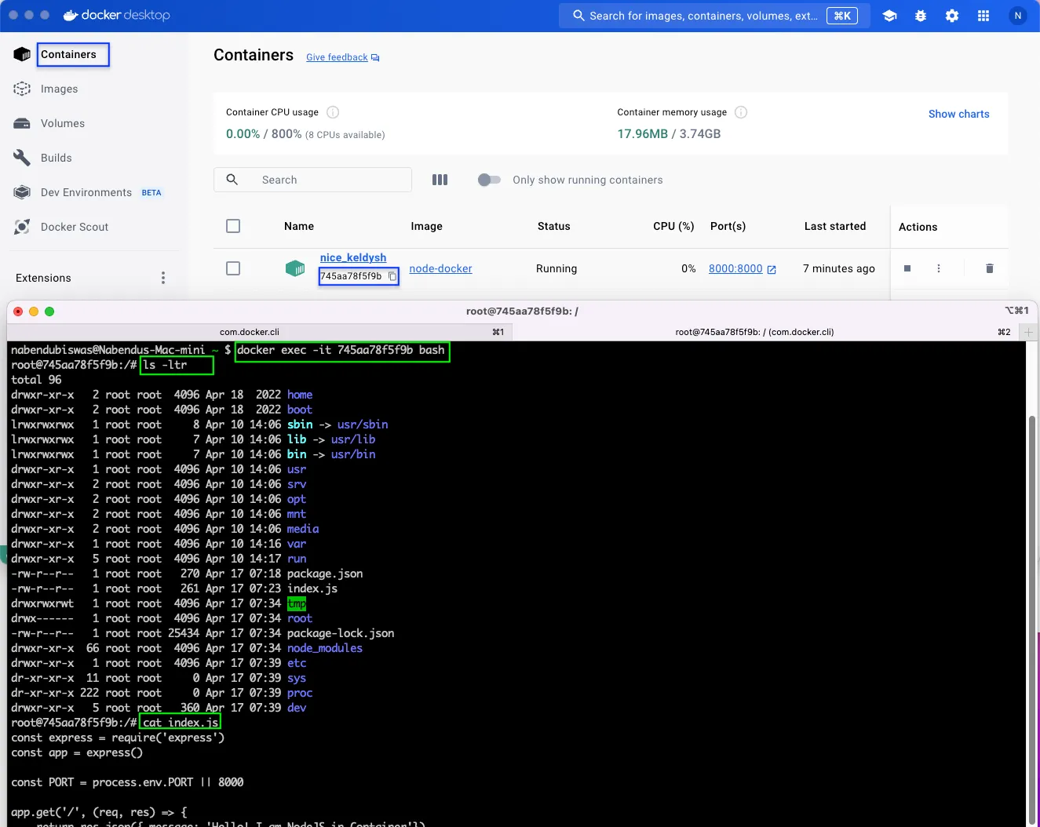Click the Builds wrench icon
The height and width of the screenshot is (827, 1040).
click(x=22, y=158)
